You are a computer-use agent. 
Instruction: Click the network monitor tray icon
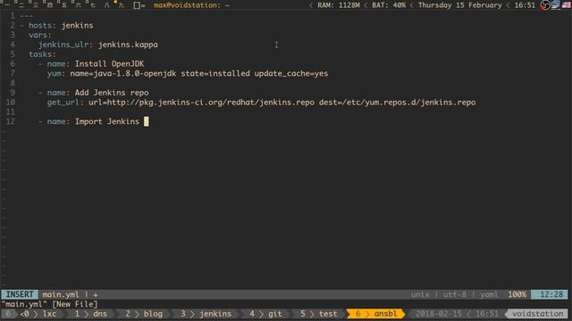point(556,4)
